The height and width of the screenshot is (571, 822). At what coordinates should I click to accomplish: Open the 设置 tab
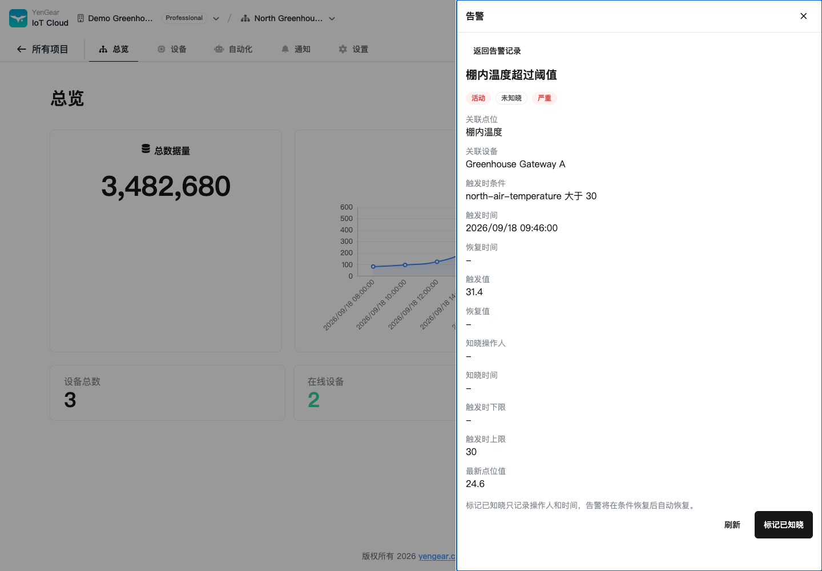(353, 49)
